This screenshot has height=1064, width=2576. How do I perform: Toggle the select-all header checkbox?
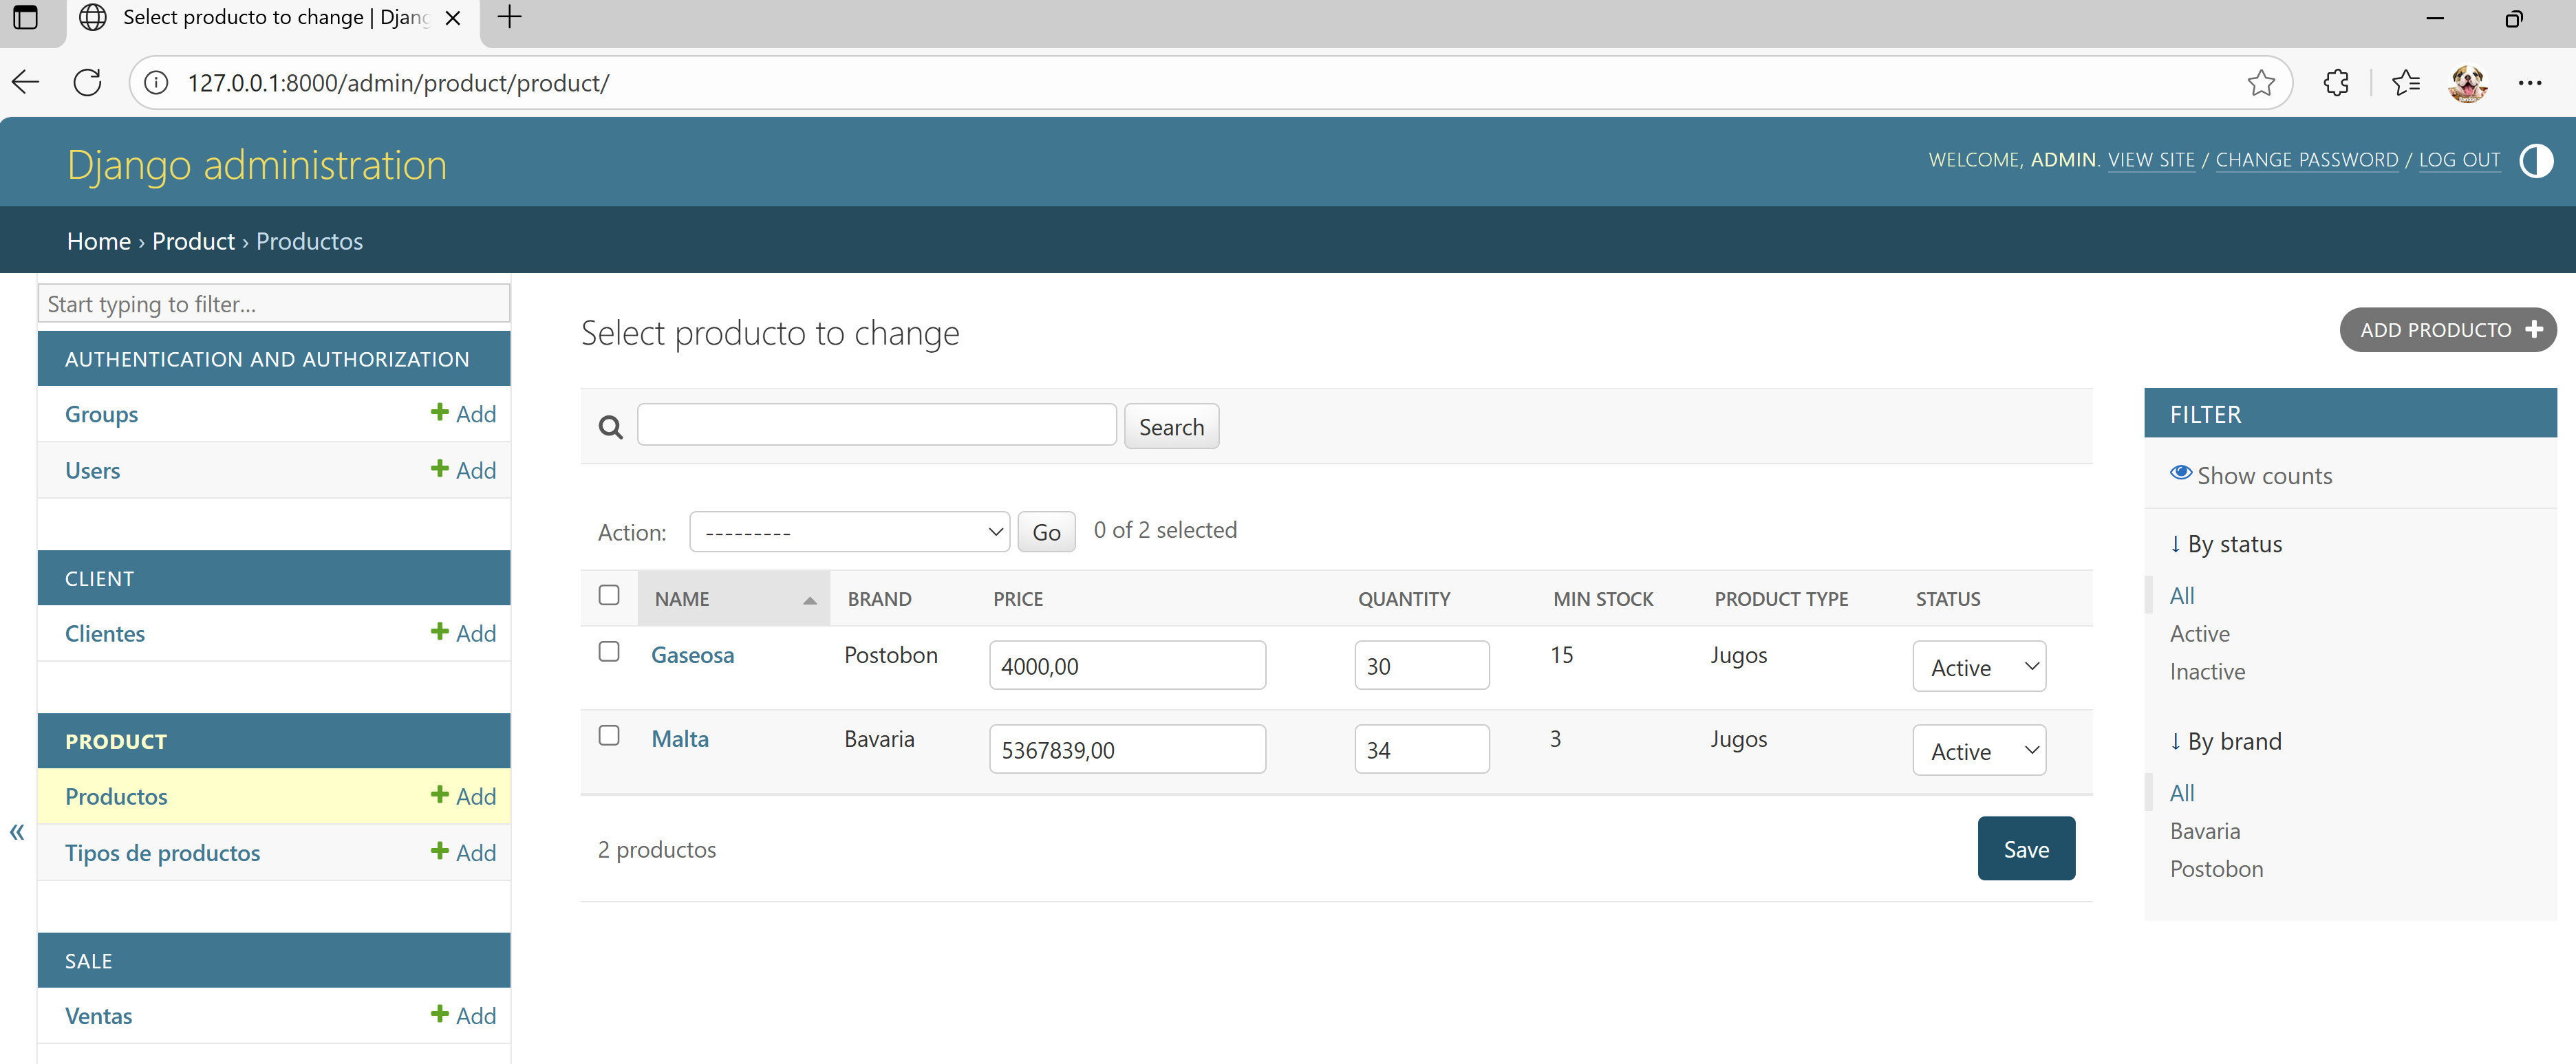(x=609, y=595)
